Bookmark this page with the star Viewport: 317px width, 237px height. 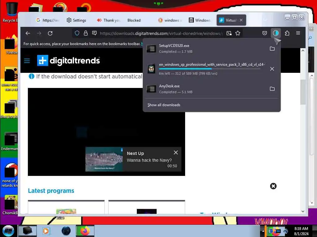click(238, 33)
